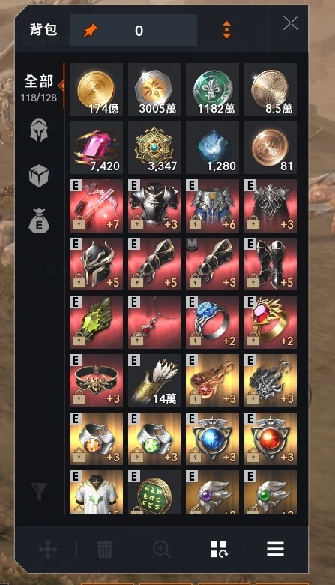Select the gold coin stack 174億
The height and width of the screenshot is (585, 335).
(96, 89)
